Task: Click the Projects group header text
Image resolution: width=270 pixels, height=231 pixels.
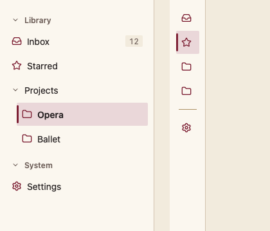Action: pos(41,90)
